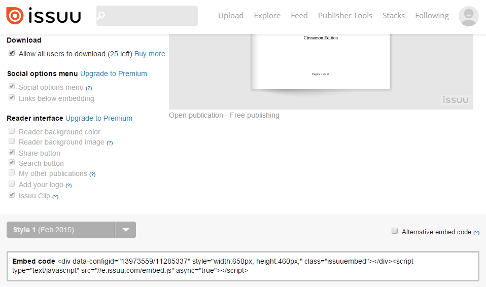Screen dimensions: 486x287
Task: Expand the Style 1 dropdown arrow
Action: (125, 230)
